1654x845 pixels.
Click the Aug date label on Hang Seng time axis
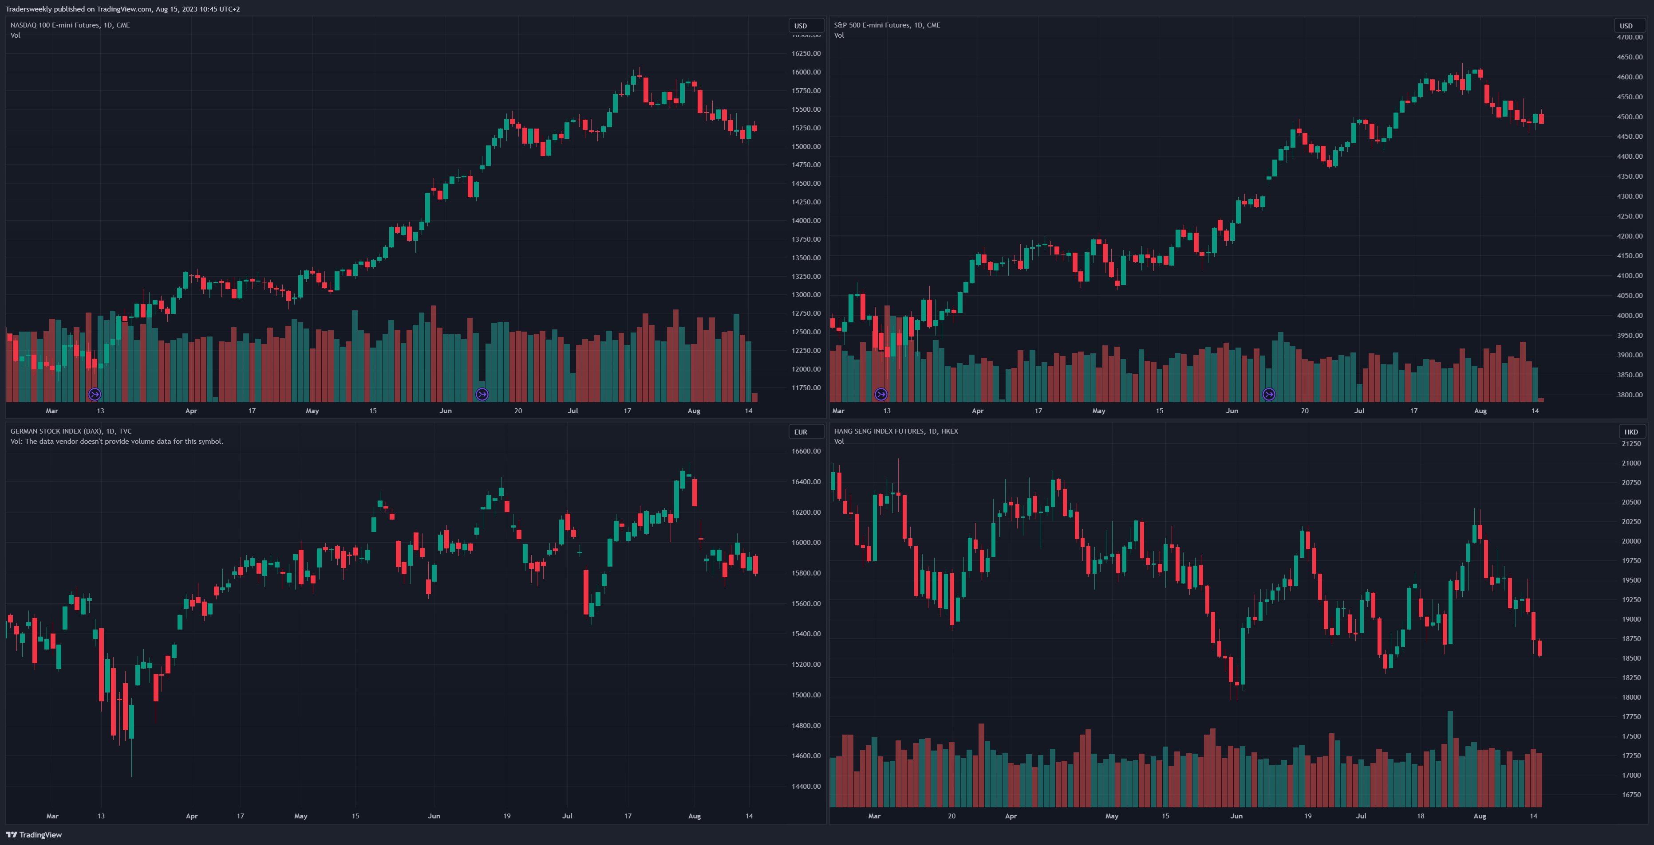(x=1479, y=816)
